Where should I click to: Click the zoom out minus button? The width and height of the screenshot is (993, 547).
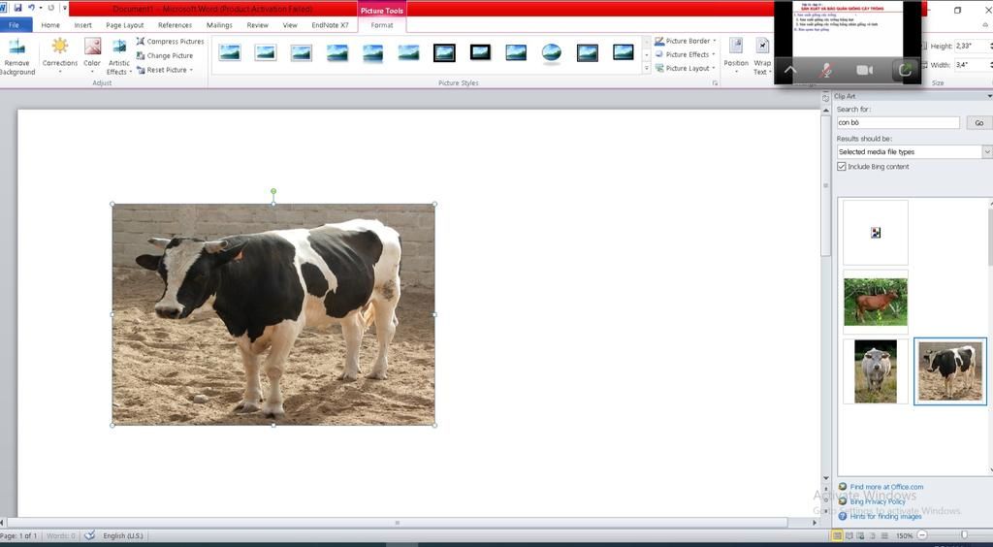pos(923,536)
